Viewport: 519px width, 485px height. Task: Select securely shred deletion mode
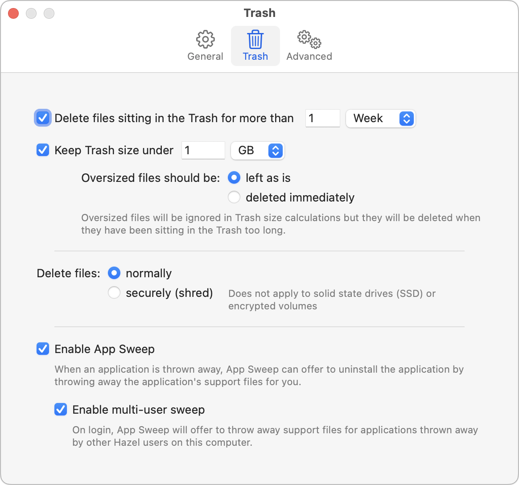coord(114,292)
